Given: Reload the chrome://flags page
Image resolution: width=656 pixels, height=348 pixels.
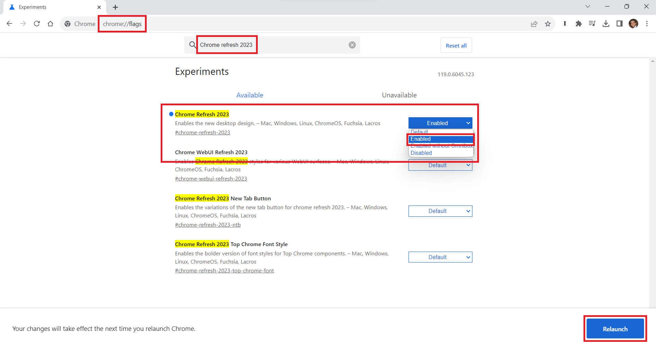Looking at the screenshot, I should 37,24.
